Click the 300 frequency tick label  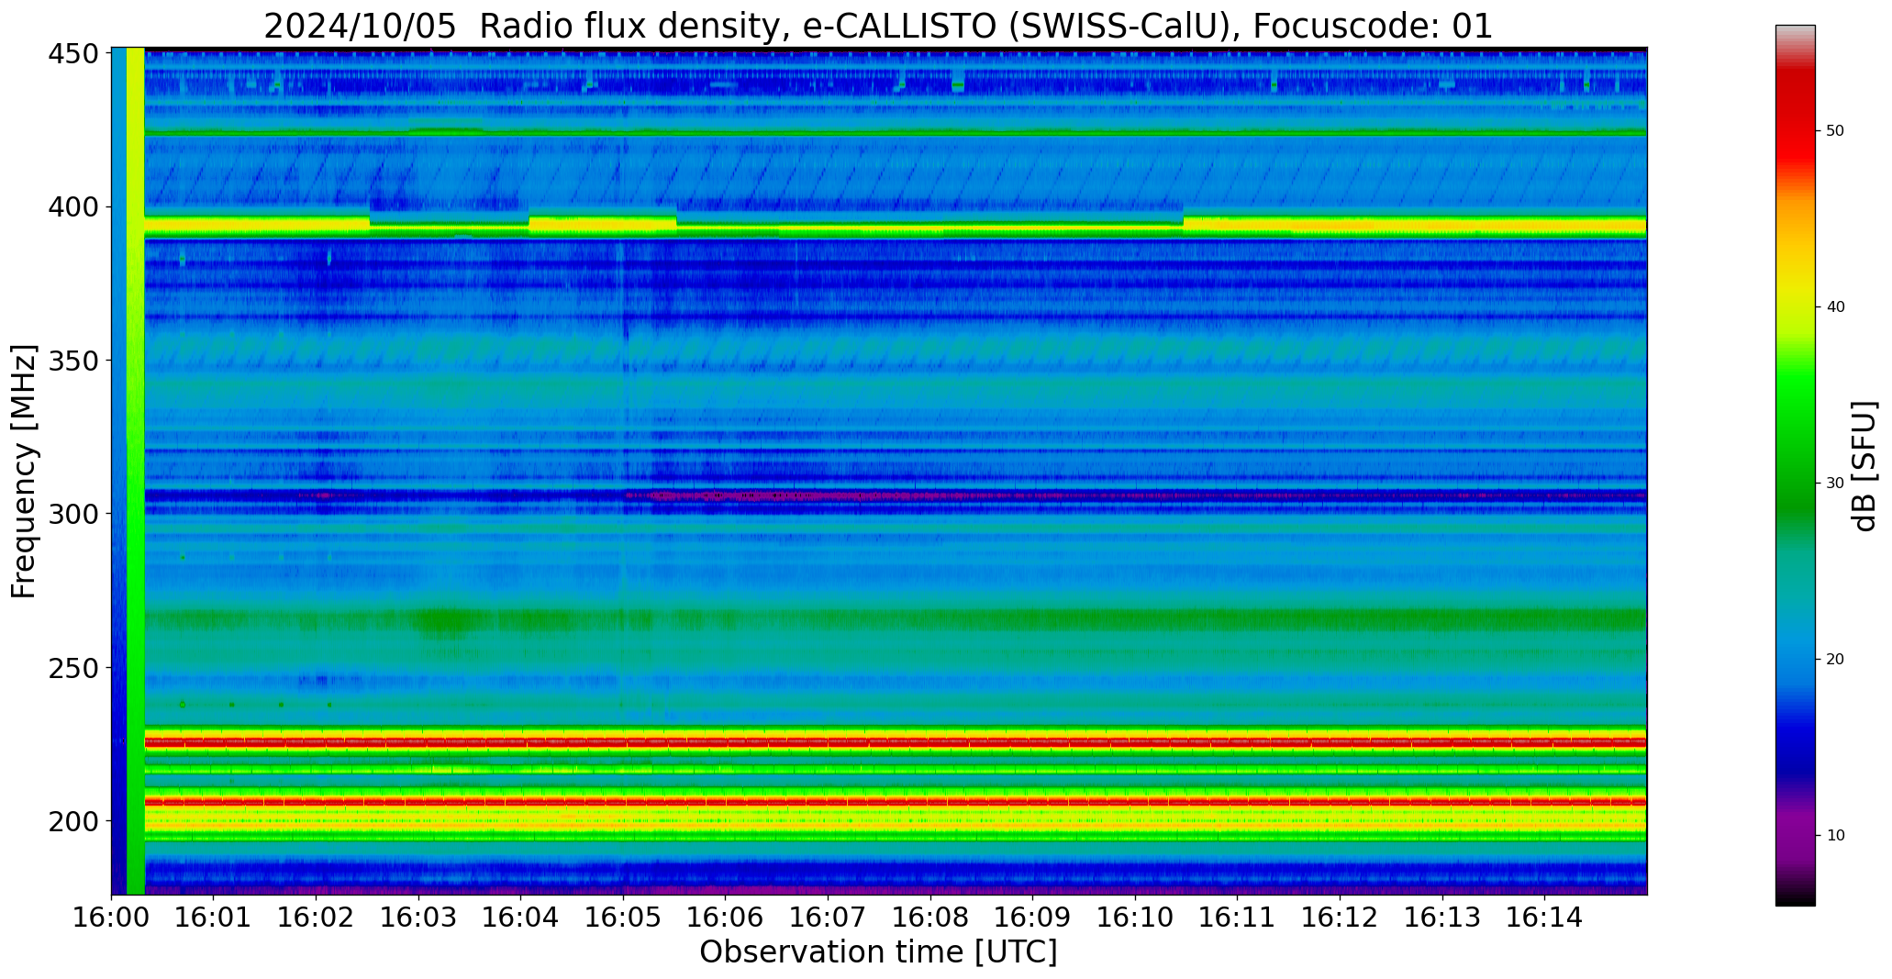[72, 514]
